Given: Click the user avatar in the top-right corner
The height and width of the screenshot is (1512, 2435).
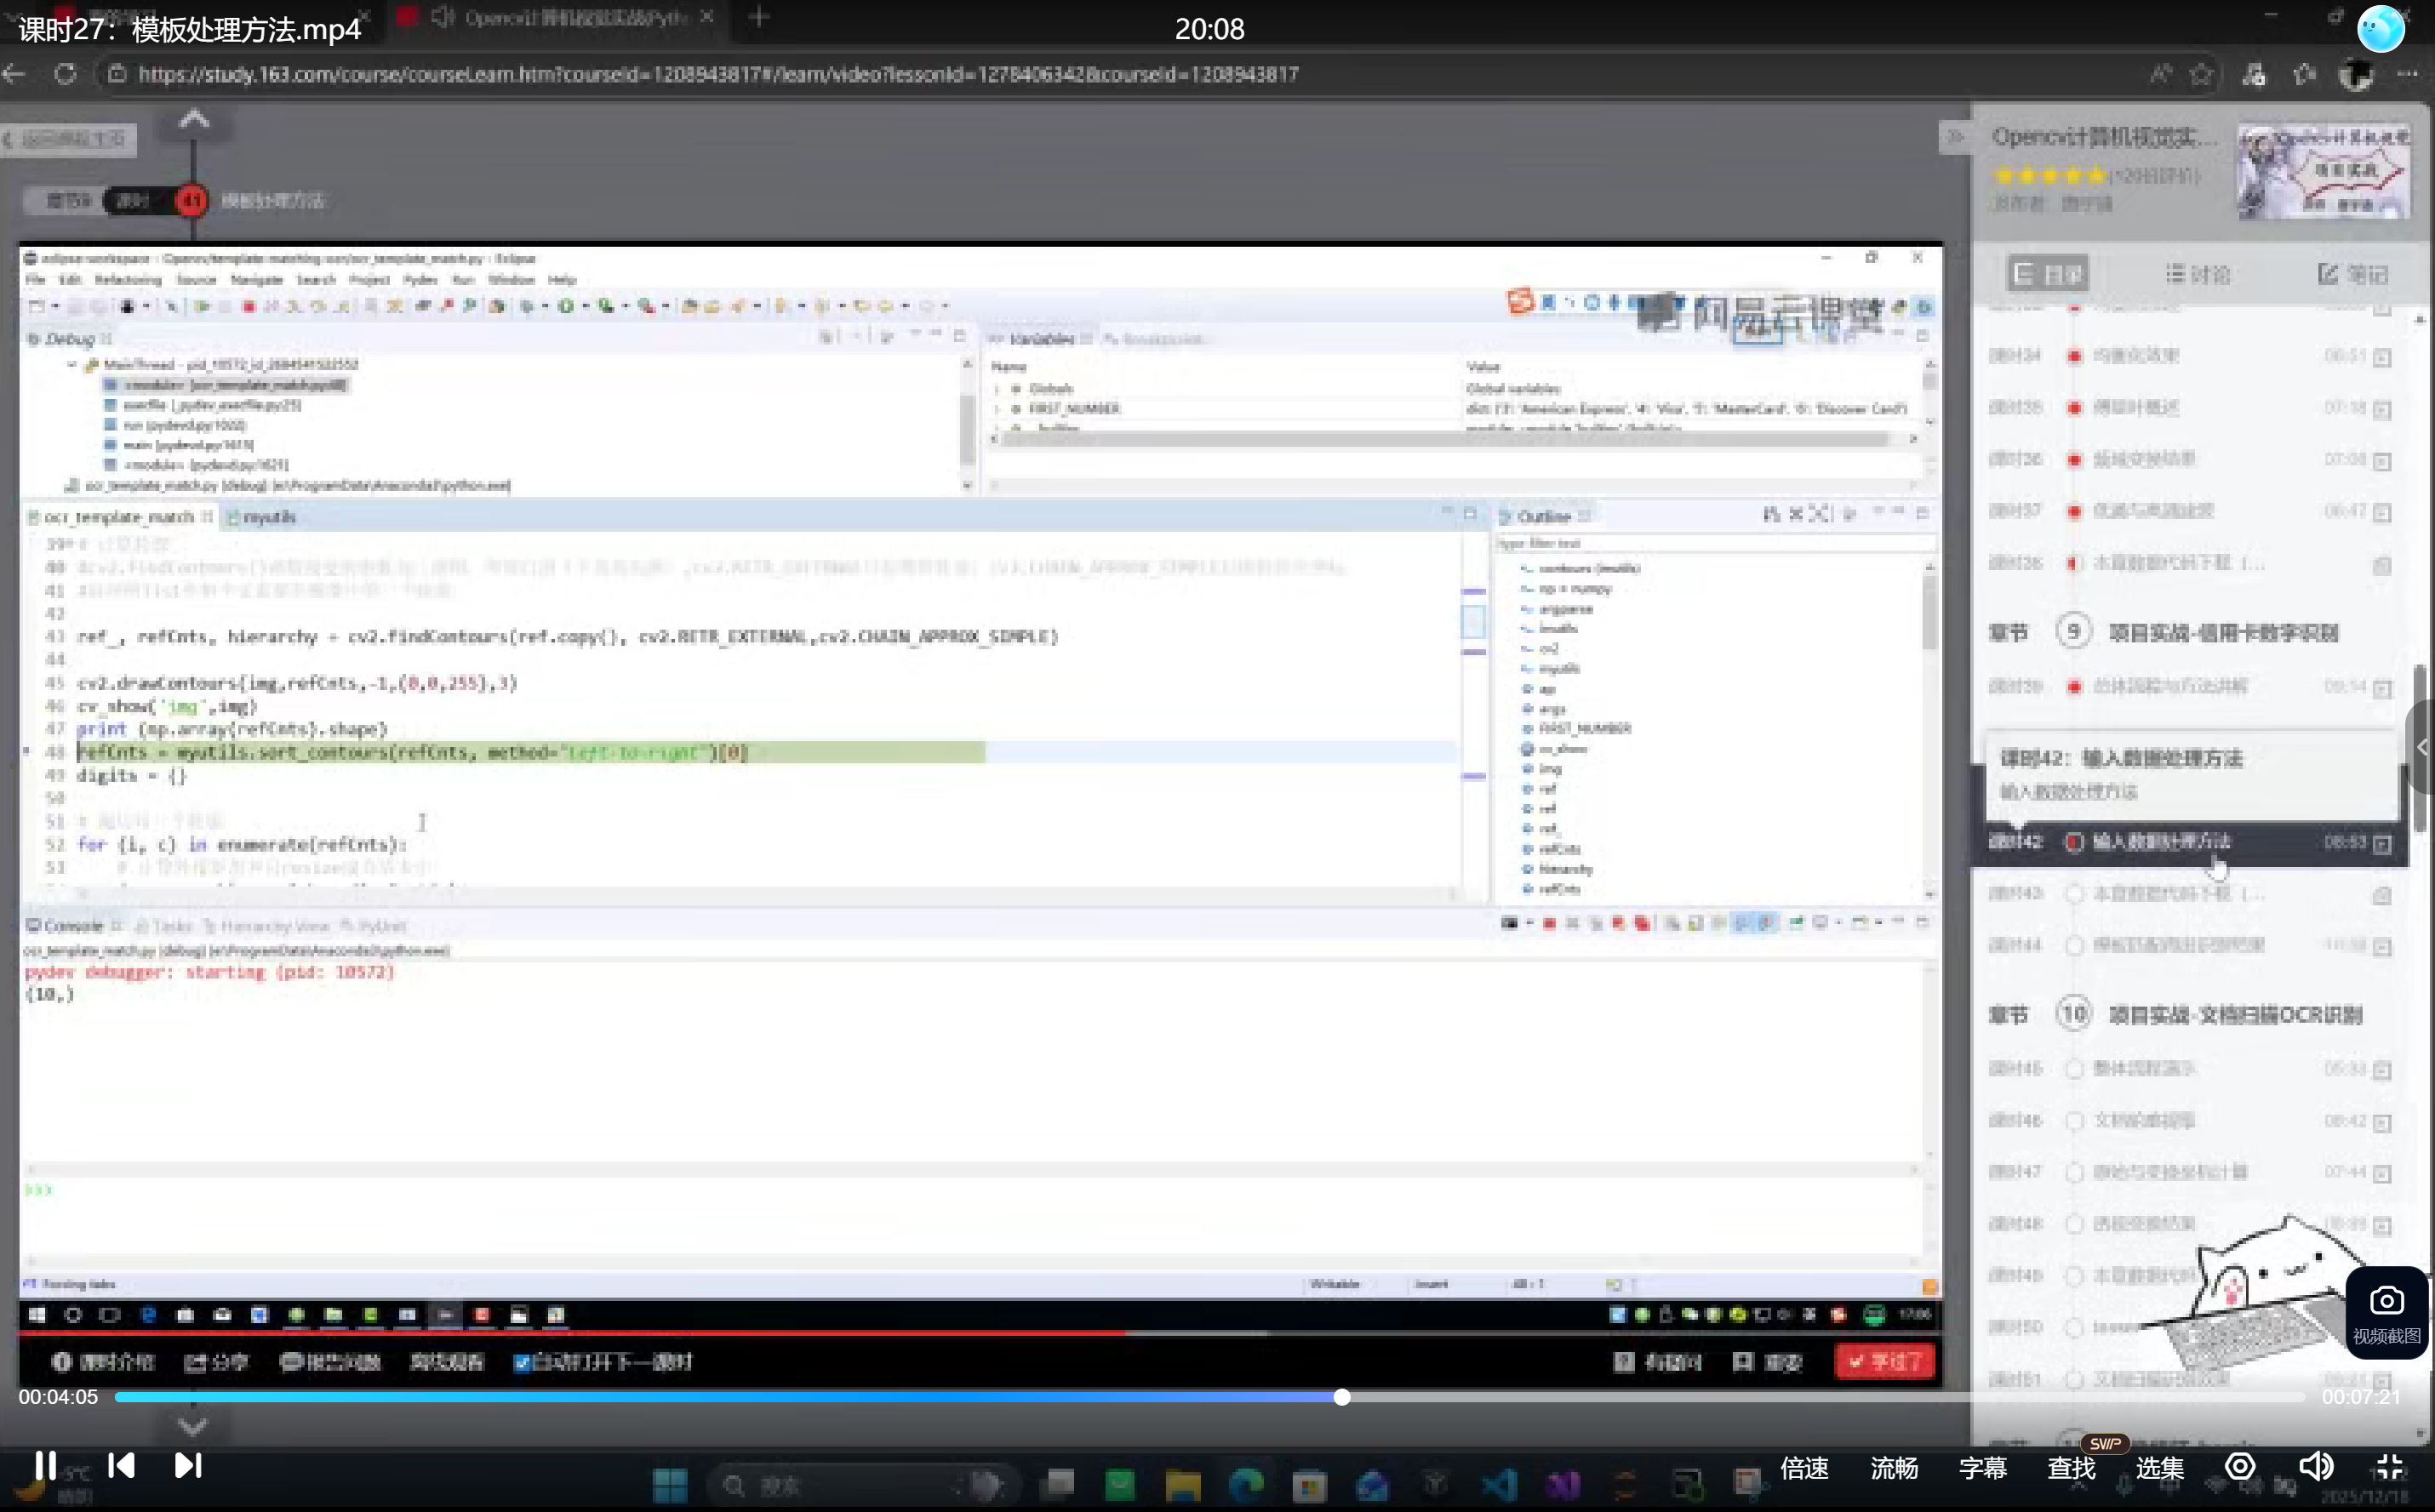Looking at the screenshot, I should pos(2381,28).
